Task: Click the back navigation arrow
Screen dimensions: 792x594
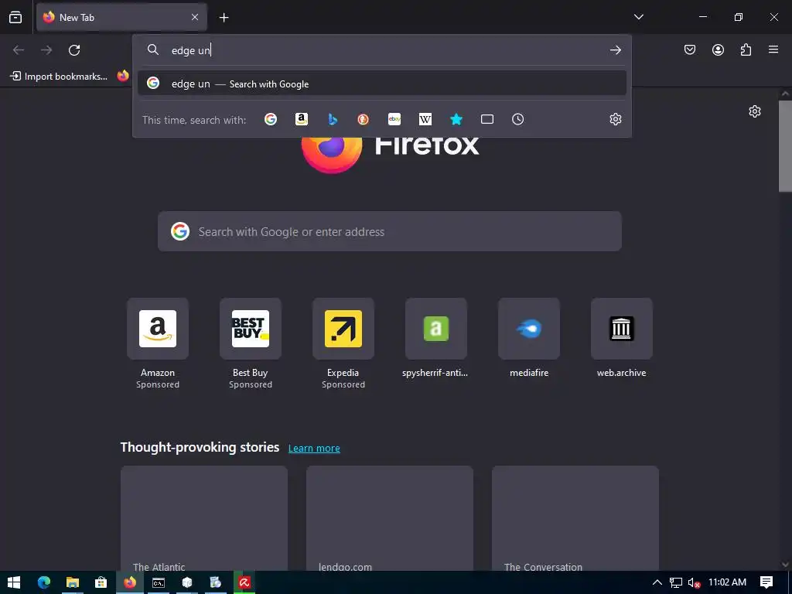Action: click(19, 50)
